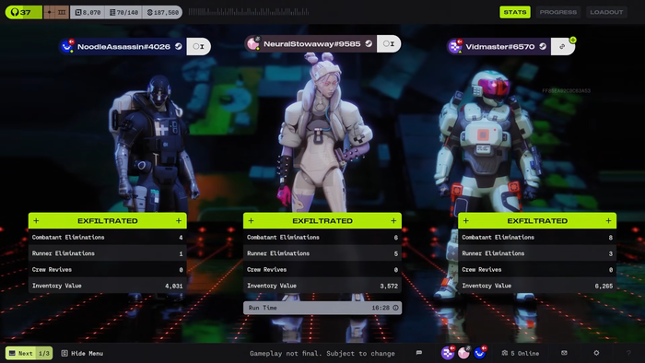Click the Next 1/3 button

[x=29, y=353]
